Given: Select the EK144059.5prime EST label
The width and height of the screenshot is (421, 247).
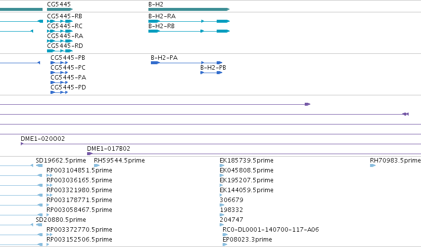Looking at the screenshot, I should click(x=246, y=190).
